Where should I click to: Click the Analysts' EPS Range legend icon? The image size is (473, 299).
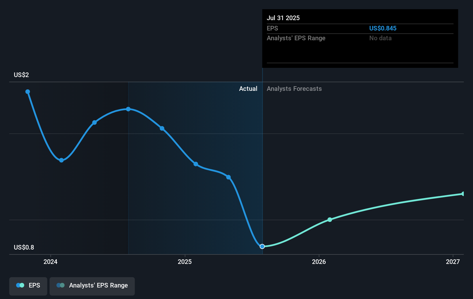(60, 285)
